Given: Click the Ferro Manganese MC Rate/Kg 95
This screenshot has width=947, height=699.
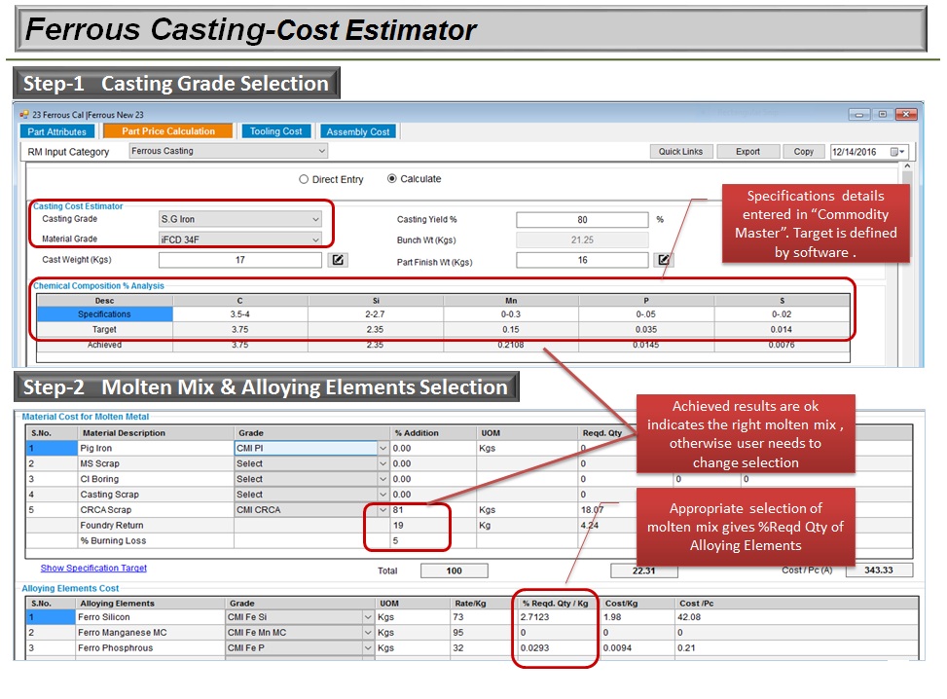Looking at the screenshot, I should (484, 633).
